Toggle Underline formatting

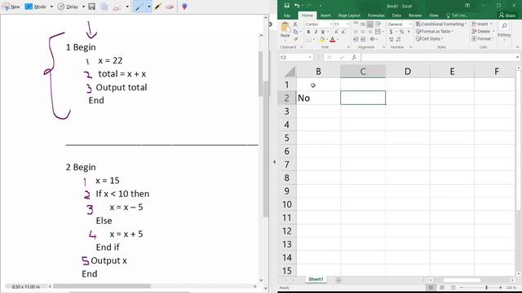click(x=323, y=32)
